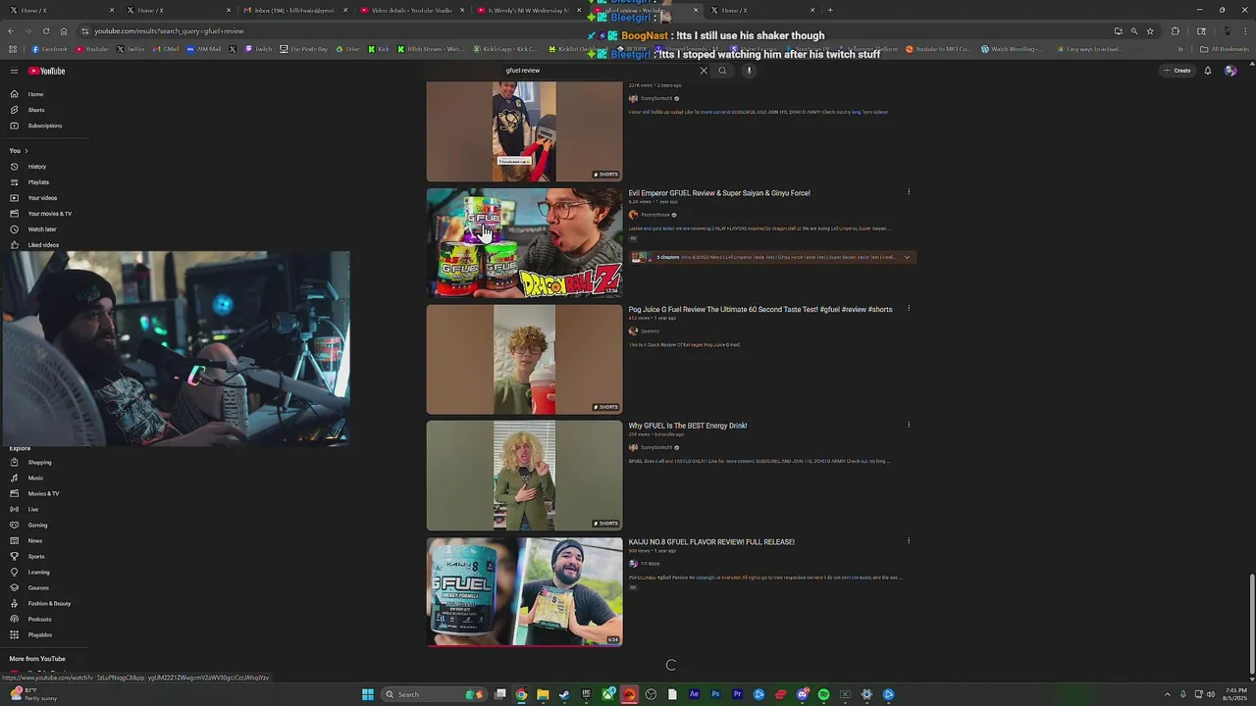The width and height of the screenshot is (1256, 706).
Task: Bookmark this page with the star
Action: coord(1150,31)
